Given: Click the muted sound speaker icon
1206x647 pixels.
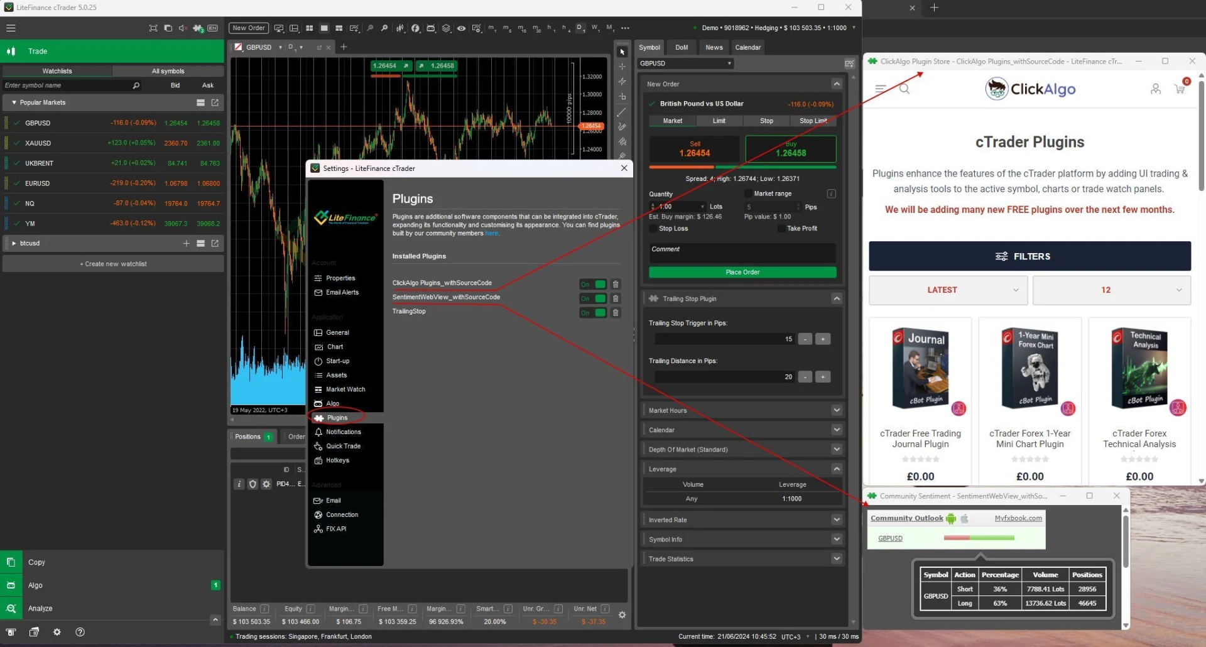Looking at the screenshot, I should pyautogui.click(x=183, y=28).
